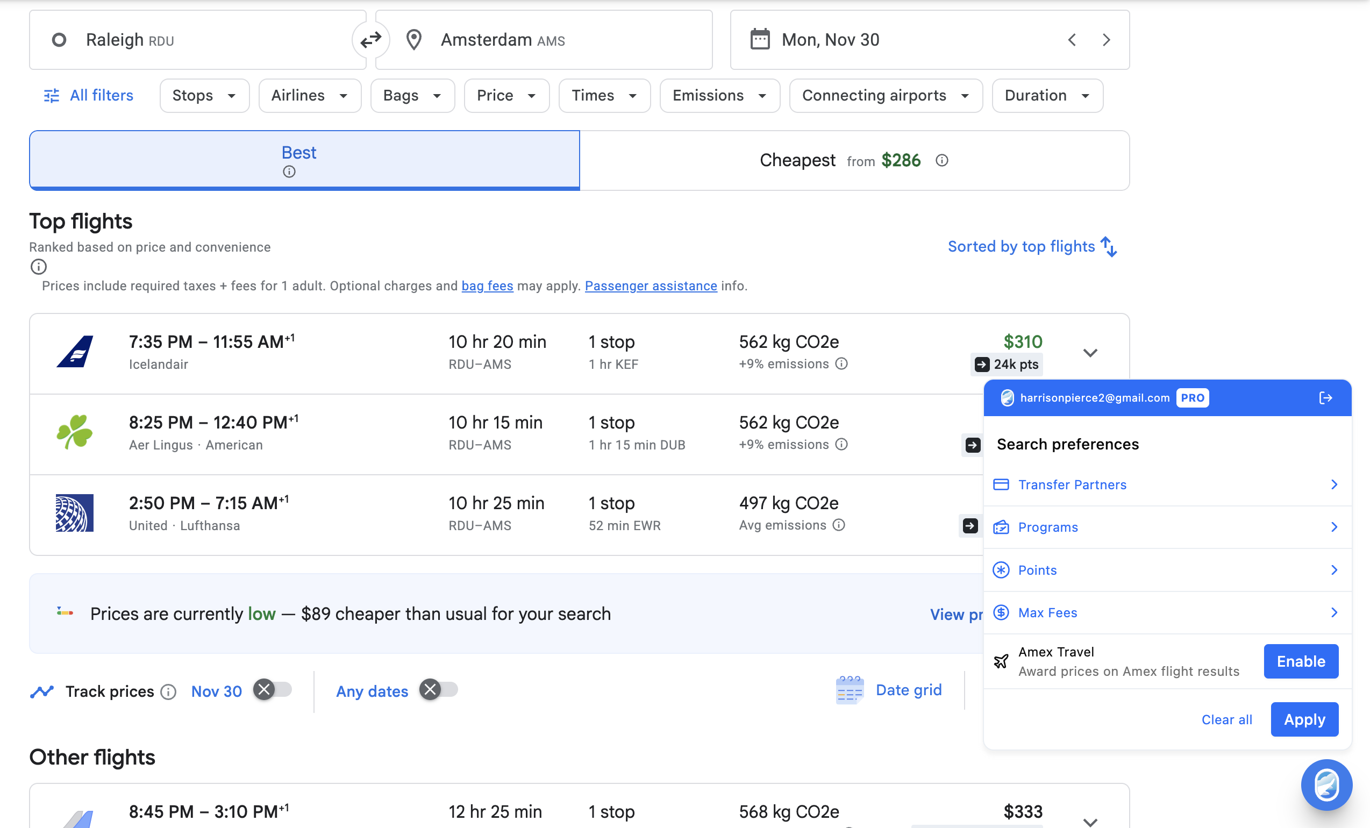1370x828 pixels.
Task: Click the Amex Travel airplane icon
Action: click(1001, 661)
